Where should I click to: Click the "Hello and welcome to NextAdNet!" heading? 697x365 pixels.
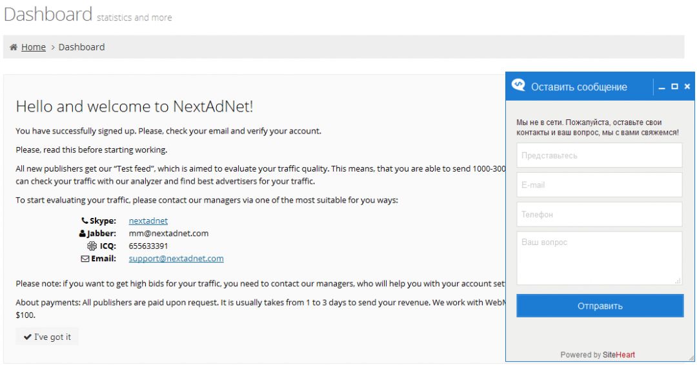134,106
